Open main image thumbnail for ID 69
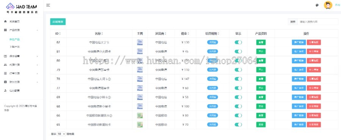The height and width of the screenshot is (140, 341). [x=140, y=97]
